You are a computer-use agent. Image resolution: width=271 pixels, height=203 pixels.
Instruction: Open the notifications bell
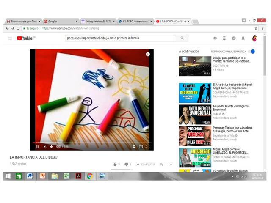pyautogui.click(x=243, y=38)
